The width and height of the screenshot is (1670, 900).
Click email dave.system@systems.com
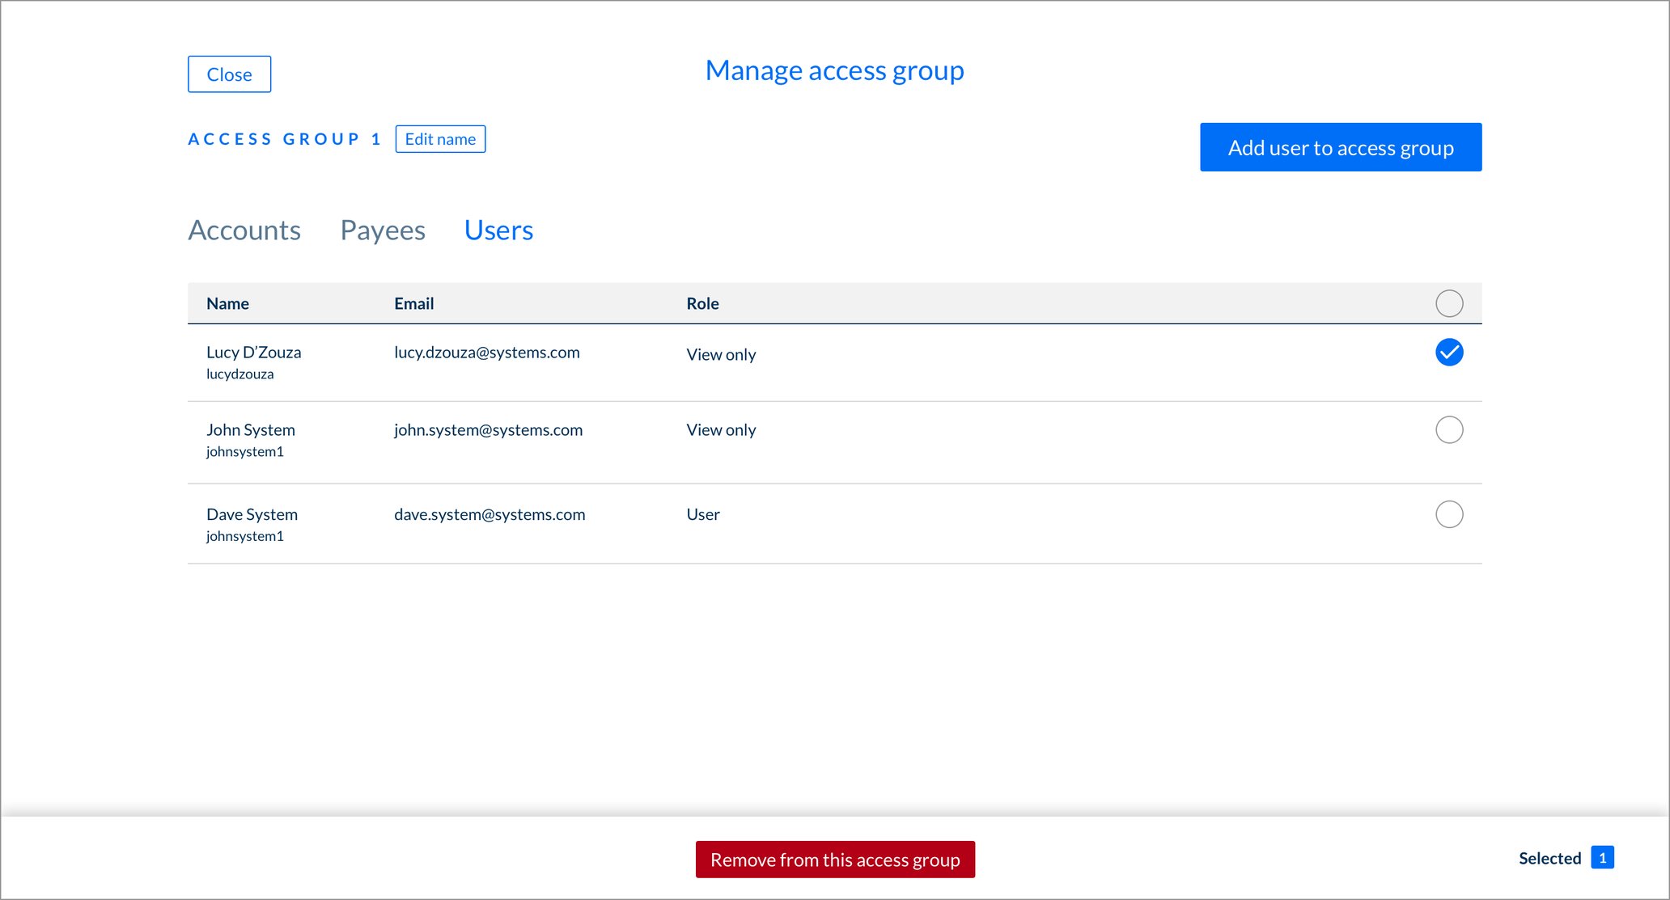(x=490, y=514)
